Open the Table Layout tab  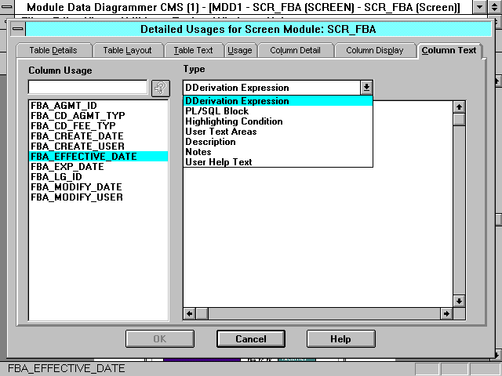coord(127,50)
